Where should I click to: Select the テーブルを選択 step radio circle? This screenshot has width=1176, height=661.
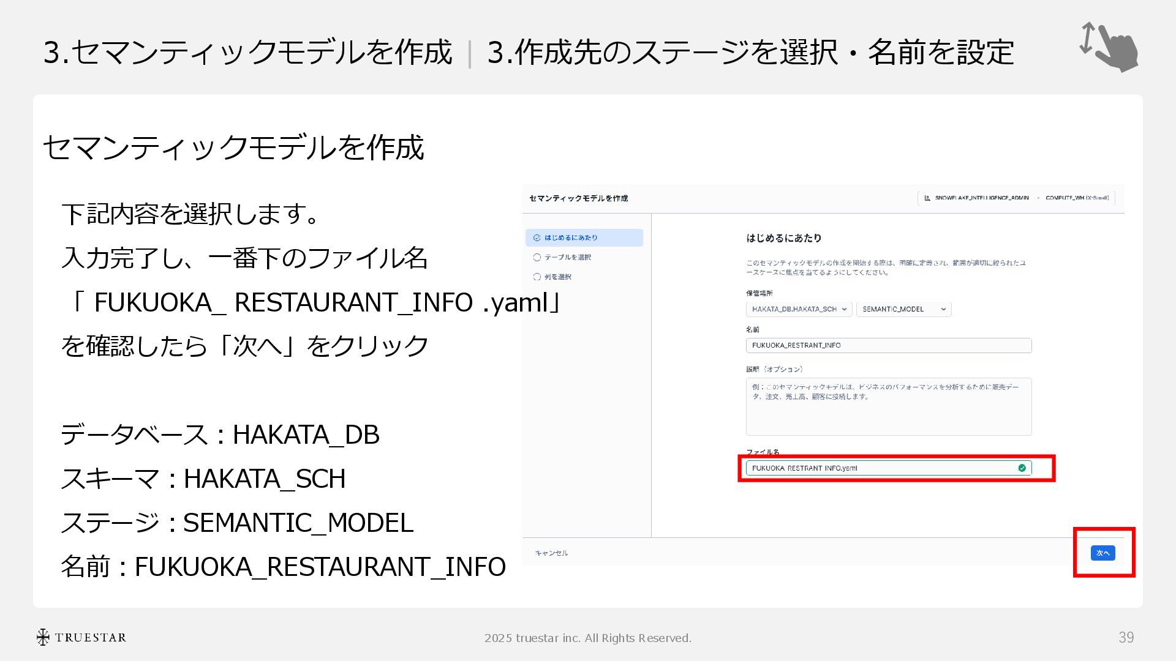click(537, 258)
